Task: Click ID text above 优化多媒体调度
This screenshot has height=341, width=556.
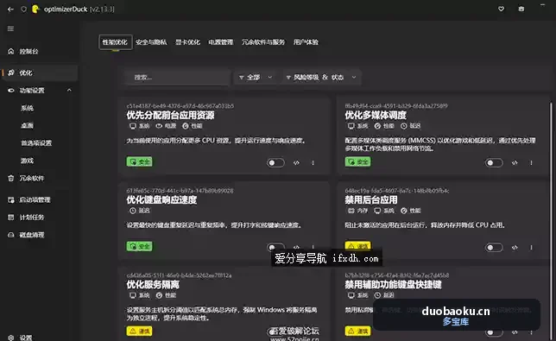Action: point(396,106)
